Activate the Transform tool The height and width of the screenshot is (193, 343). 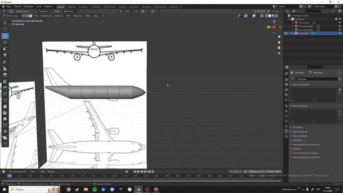(5, 55)
